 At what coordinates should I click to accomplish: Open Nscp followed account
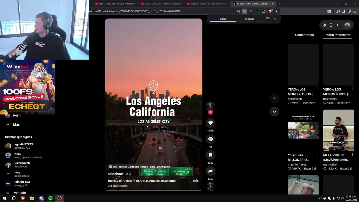coord(25,155)
